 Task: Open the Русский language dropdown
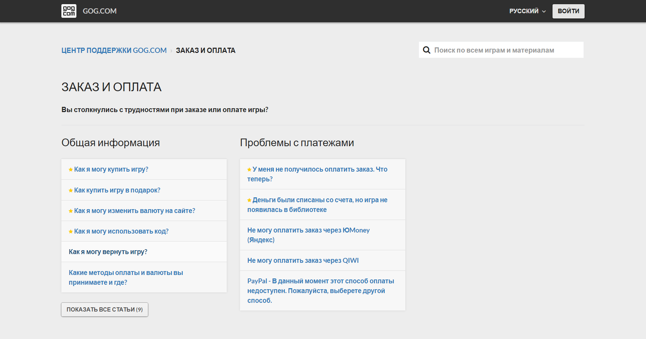pos(527,11)
